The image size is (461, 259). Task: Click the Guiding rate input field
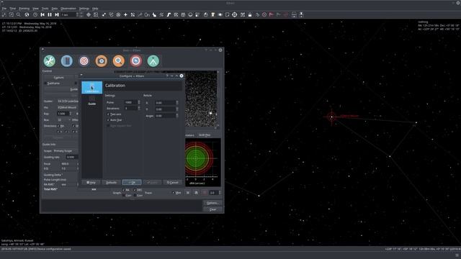click(71, 157)
